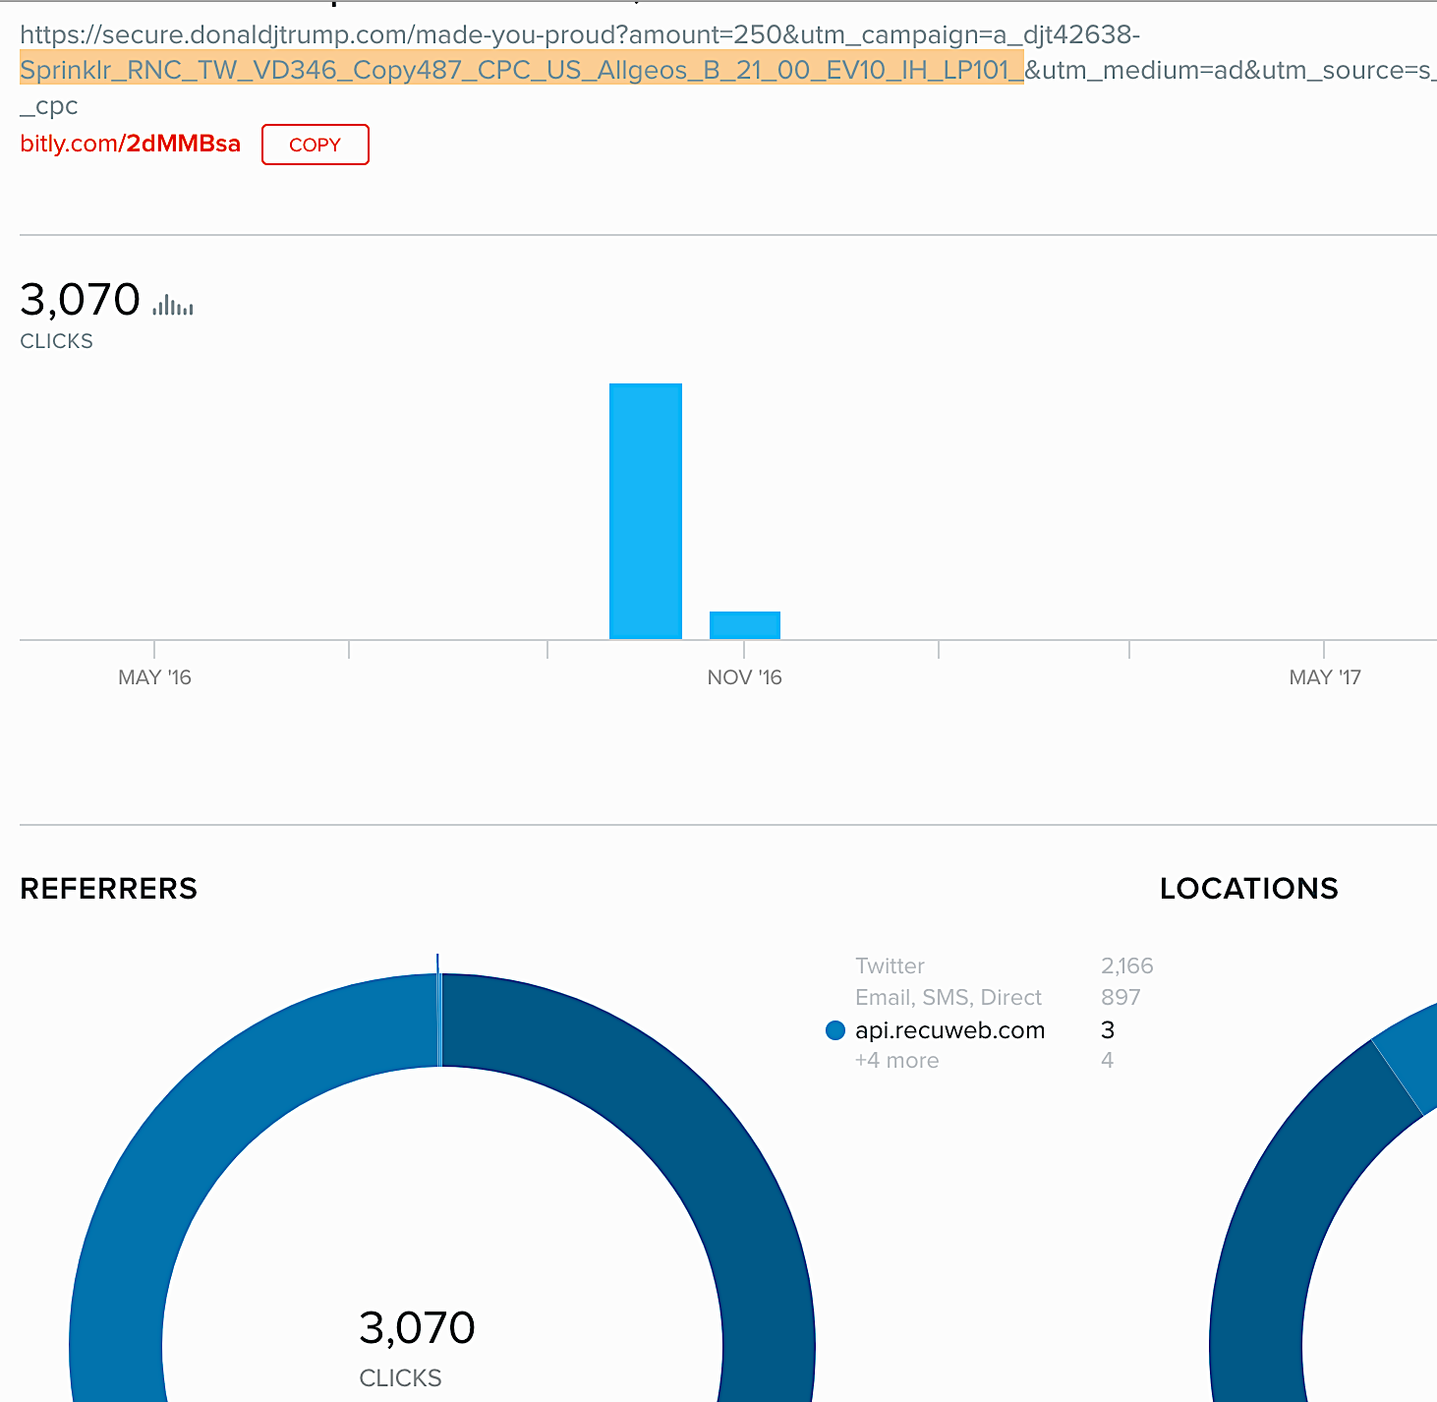Select the tall October click bar

pos(646,511)
